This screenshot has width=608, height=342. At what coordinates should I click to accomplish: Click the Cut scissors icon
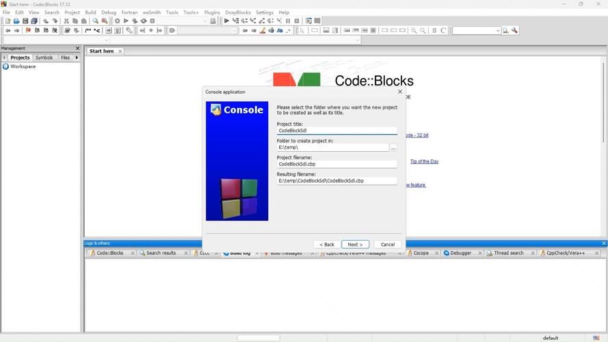click(66, 21)
